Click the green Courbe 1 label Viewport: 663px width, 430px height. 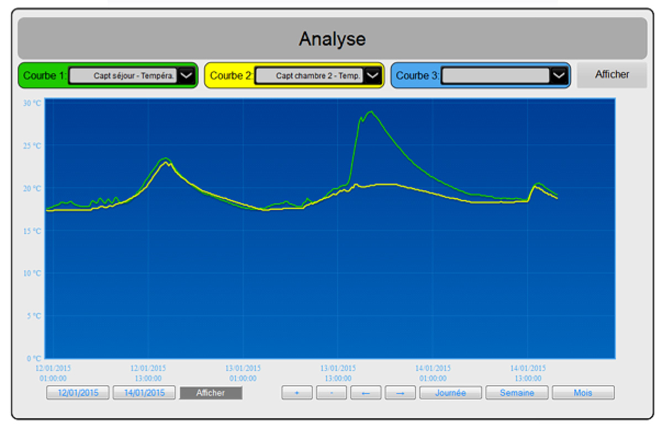coord(45,76)
